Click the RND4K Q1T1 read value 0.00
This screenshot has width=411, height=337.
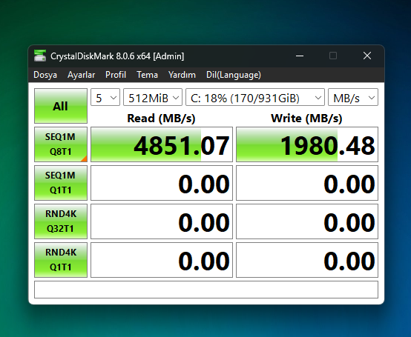162,260
